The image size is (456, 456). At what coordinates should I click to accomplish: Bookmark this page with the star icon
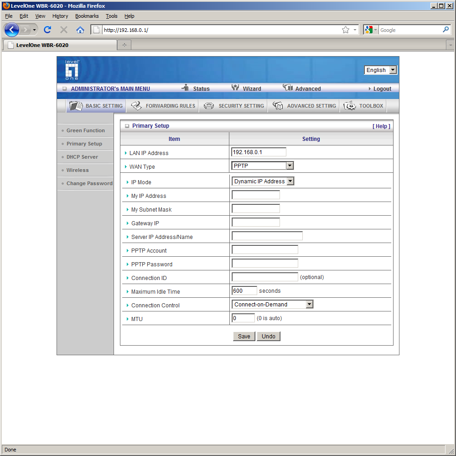tap(346, 30)
